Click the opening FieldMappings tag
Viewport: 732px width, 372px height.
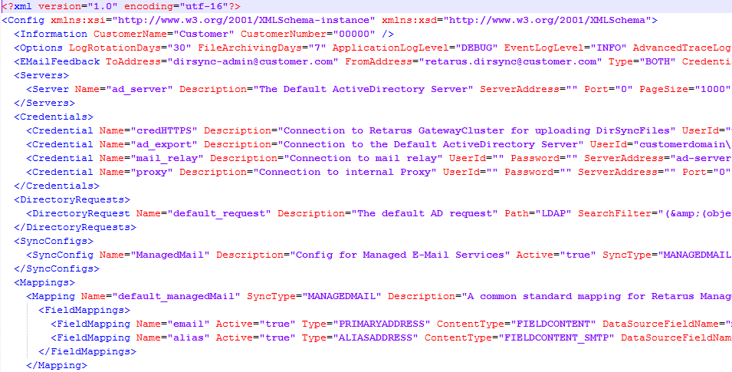84,310
